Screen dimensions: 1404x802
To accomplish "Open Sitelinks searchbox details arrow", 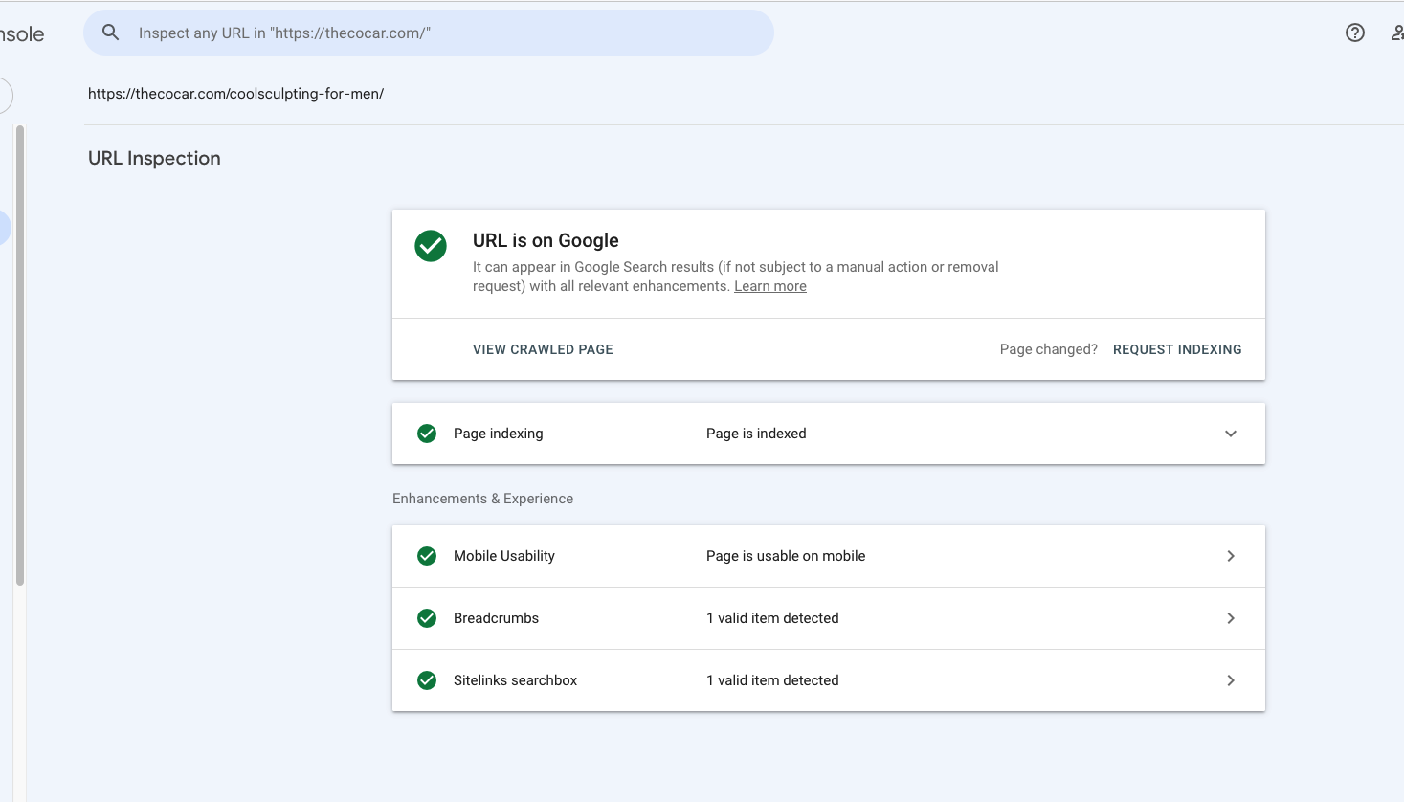I will [1231, 680].
